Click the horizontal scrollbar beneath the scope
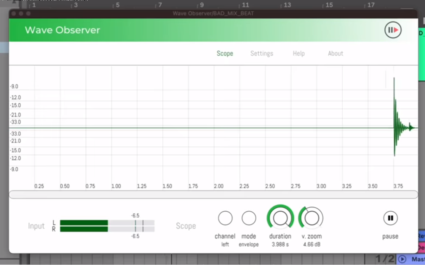The image size is (425, 265). point(213,194)
